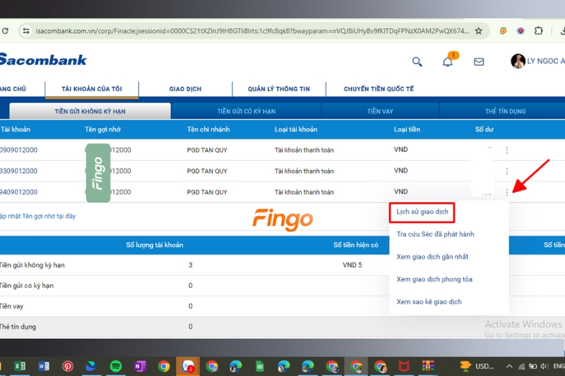Click Số lượng tài khoản summary header

(x=155, y=245)
